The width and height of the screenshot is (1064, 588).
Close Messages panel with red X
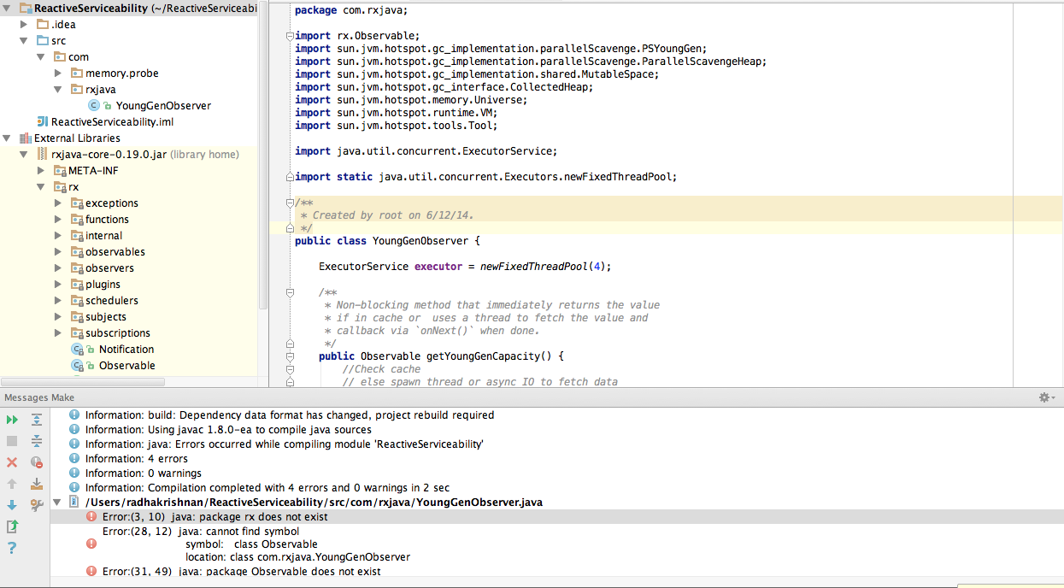[12, 462]
